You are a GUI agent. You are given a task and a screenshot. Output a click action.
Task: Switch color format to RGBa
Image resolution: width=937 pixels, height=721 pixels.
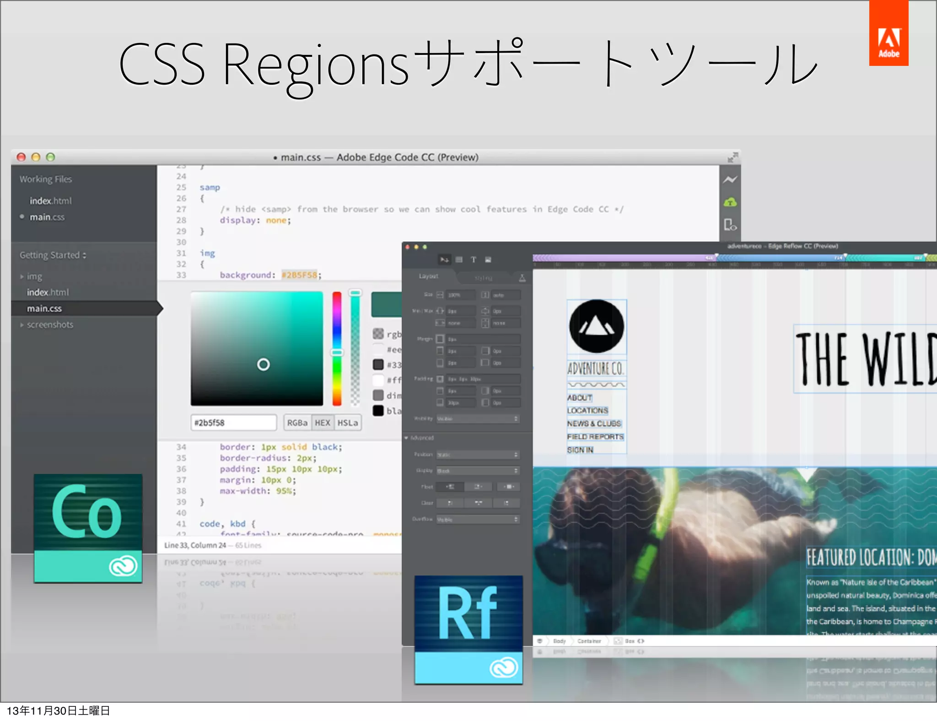[x=297, y=423]
